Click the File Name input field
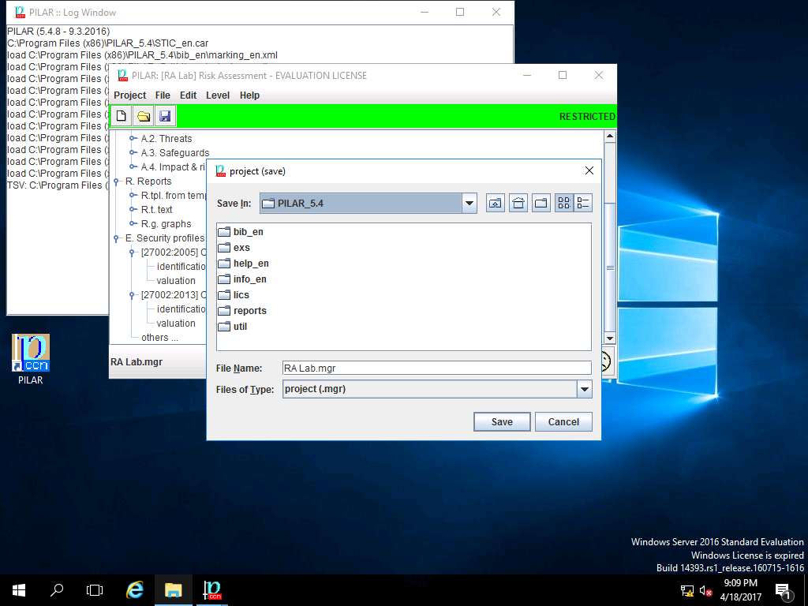The width and height of the screenshot is (808, 606). click(x=436, y=368)
